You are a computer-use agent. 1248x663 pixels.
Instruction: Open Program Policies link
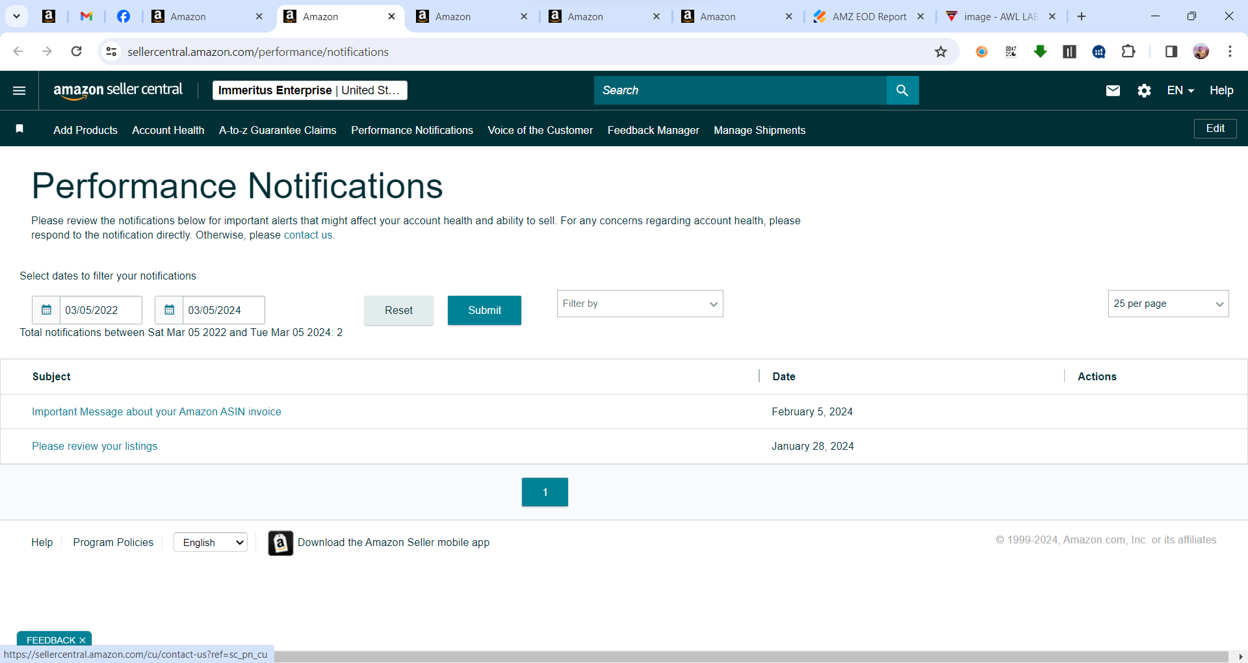pyautogui.click(x=113, y=542)
